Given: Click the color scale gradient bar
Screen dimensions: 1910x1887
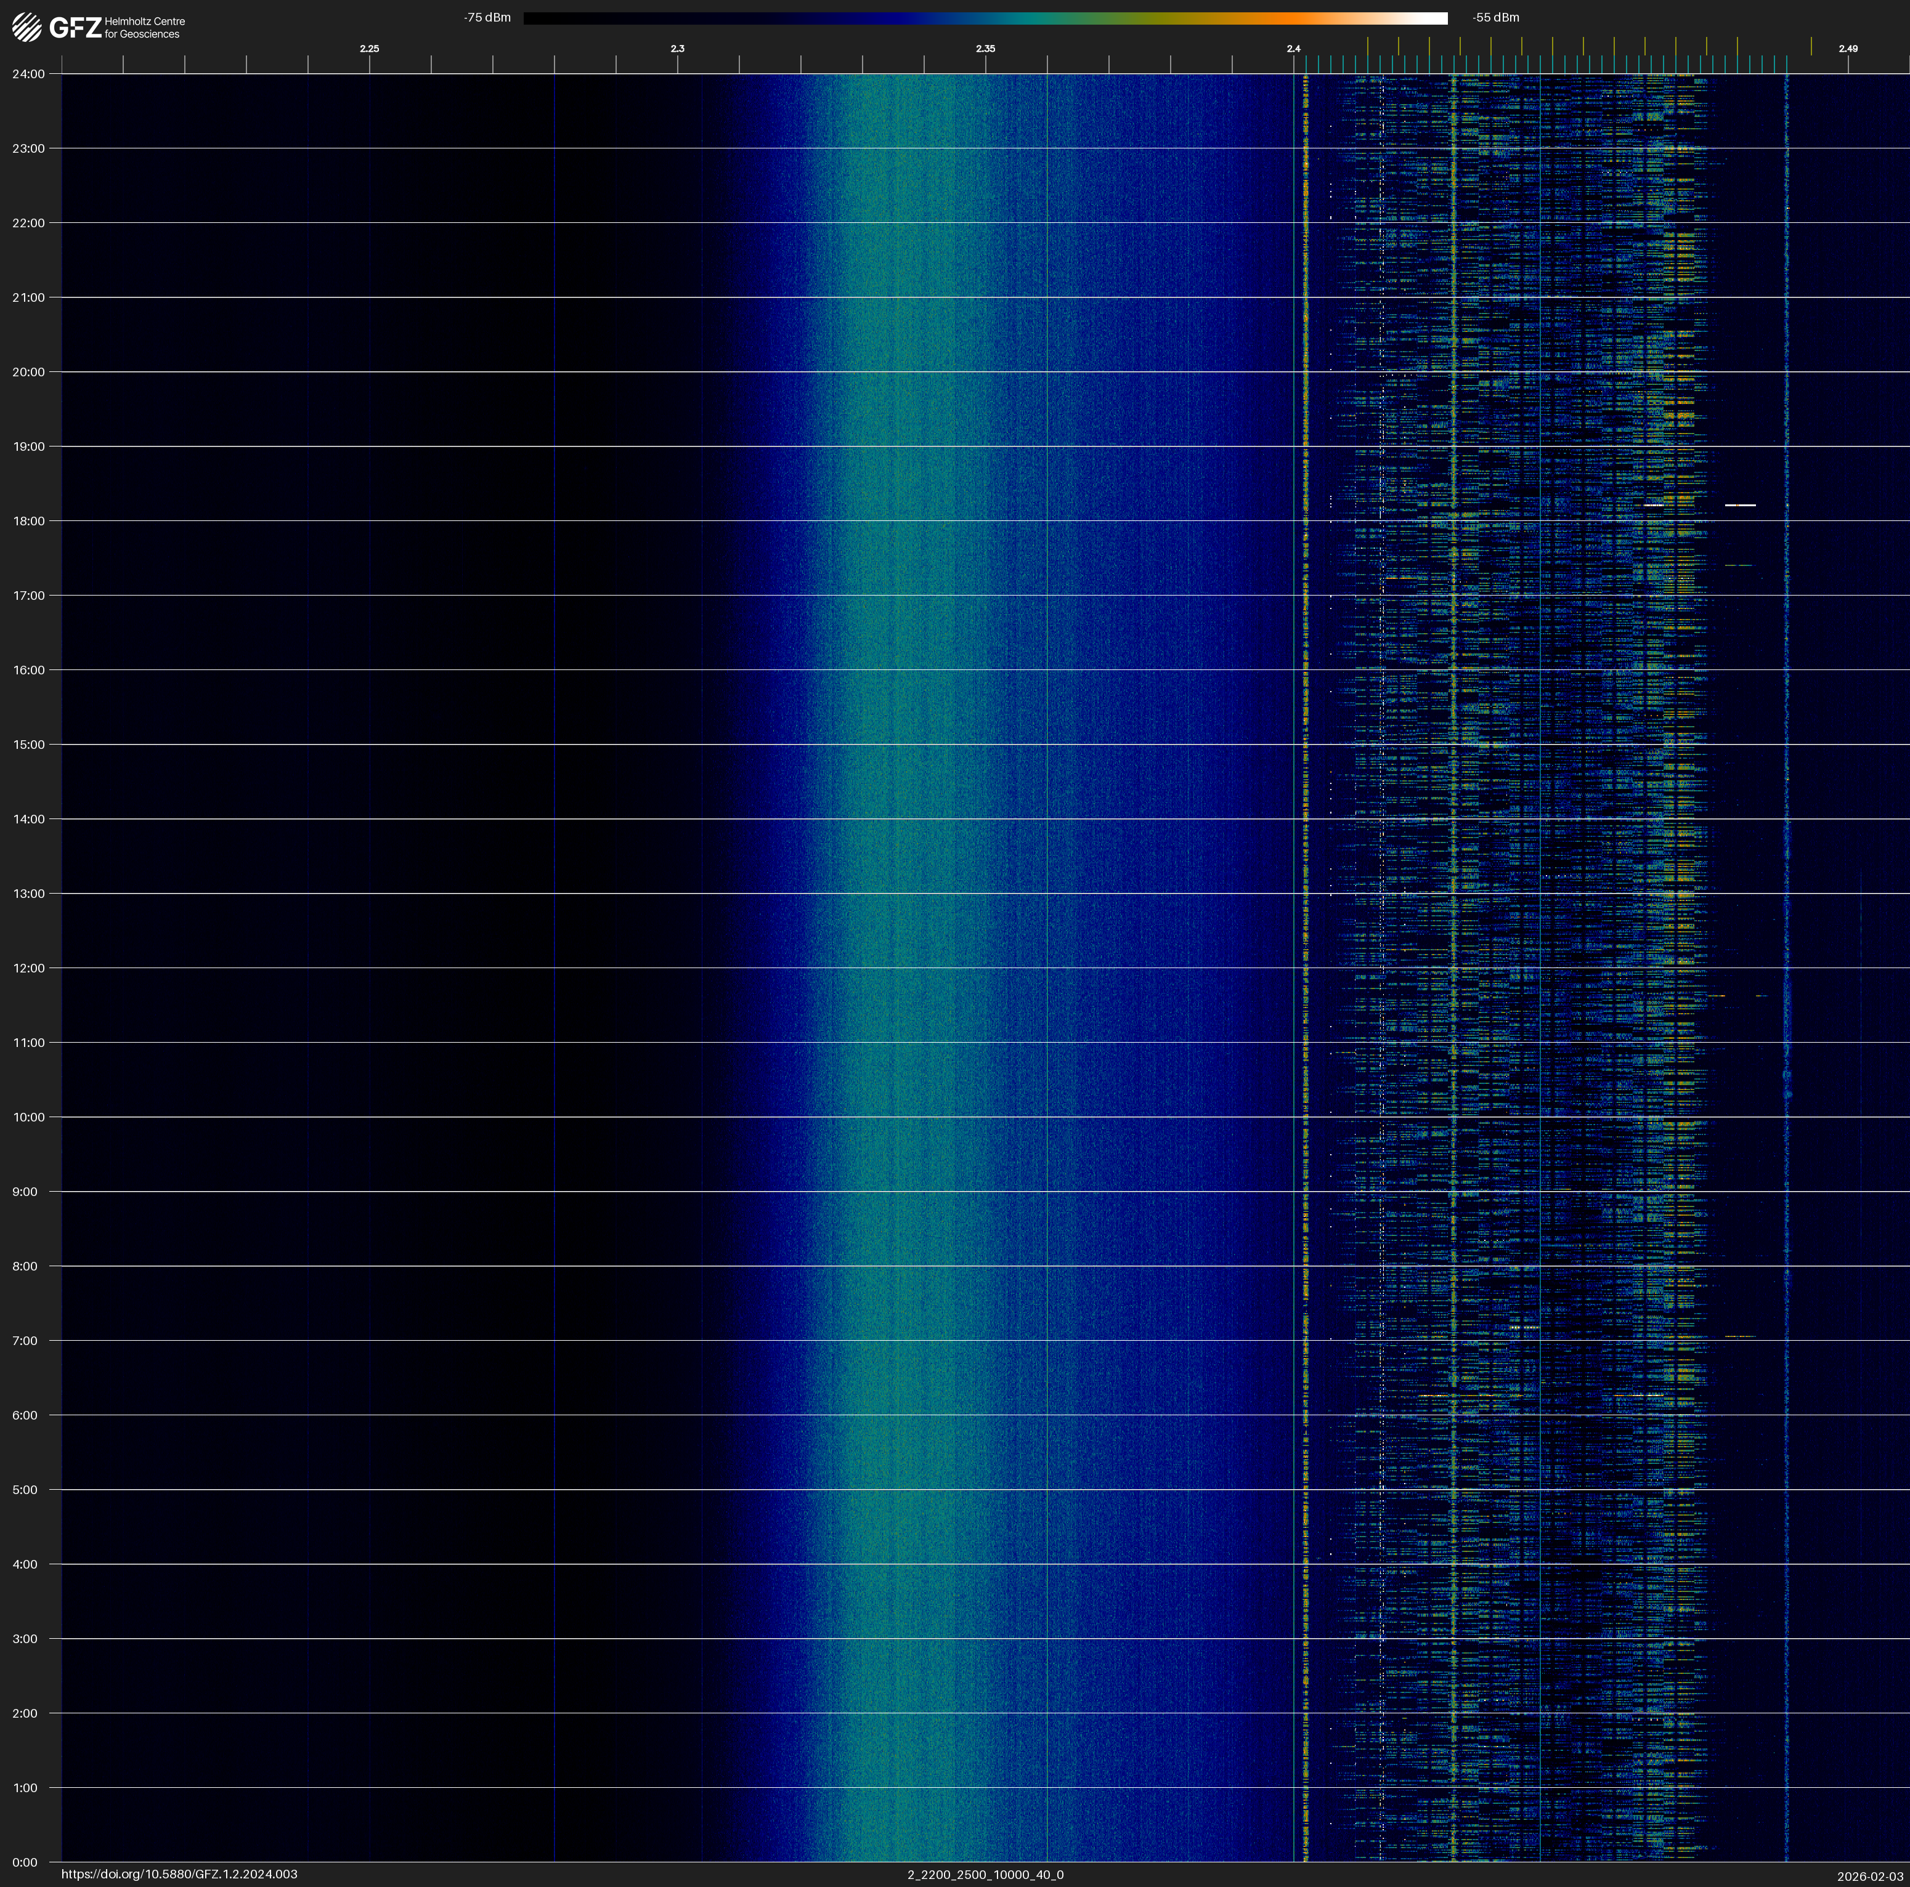Looking at the screenshot, I should [x=985, y=18].
